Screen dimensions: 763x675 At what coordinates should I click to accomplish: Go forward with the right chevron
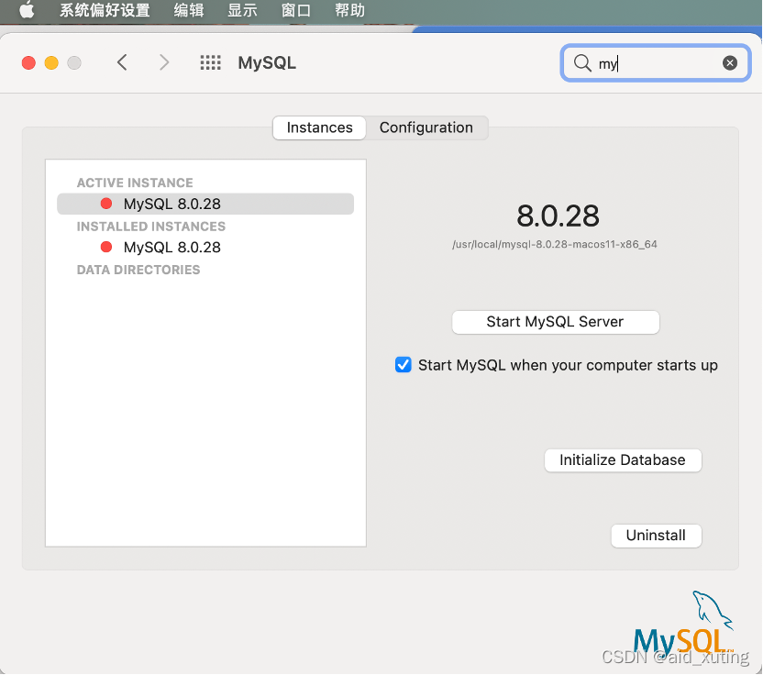(164, 62)
